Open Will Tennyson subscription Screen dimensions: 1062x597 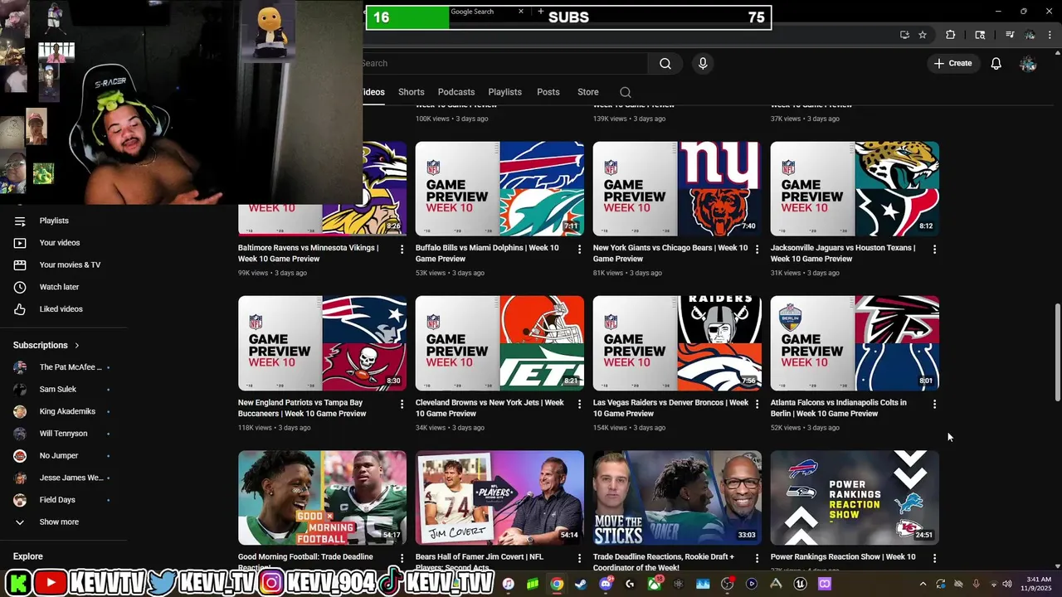(x=64, y=434)
